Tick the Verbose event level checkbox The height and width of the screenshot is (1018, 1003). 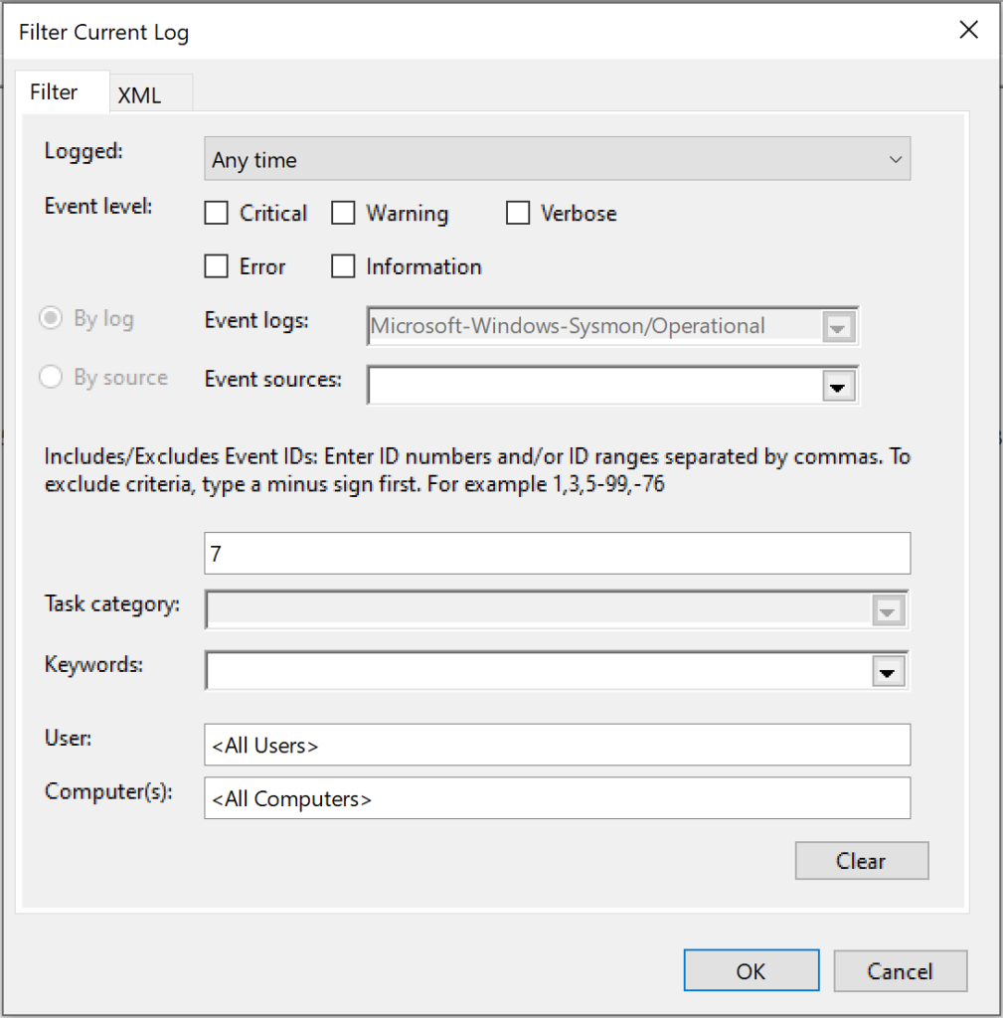click(x=518, y=214)
